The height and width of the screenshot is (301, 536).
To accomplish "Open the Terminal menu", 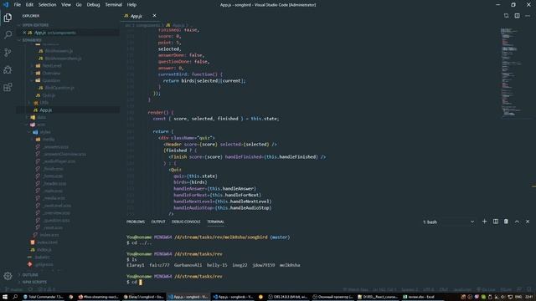I will [x=114, y=5].
